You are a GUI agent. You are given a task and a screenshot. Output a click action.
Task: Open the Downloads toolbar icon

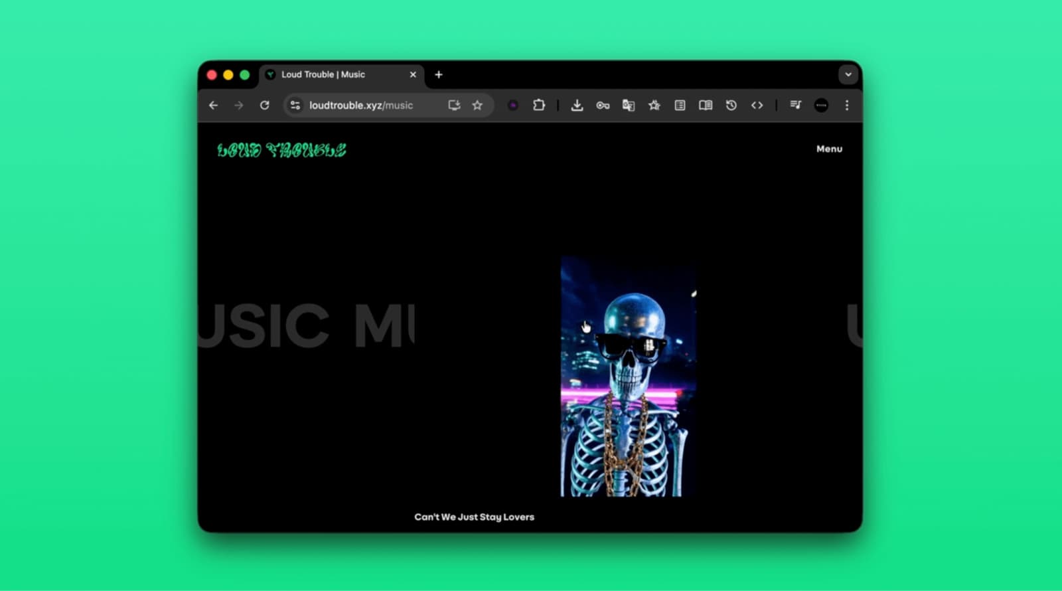tap(577, 105)
